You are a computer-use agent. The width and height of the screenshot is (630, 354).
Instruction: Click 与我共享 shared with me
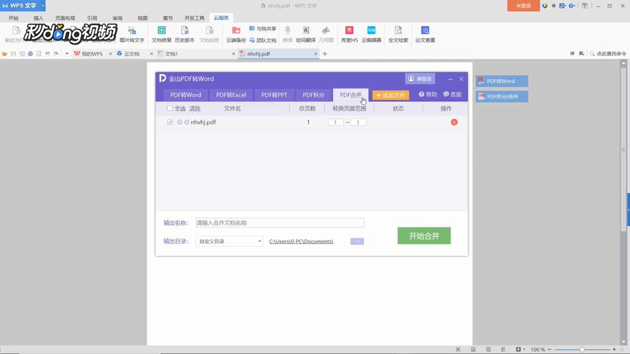(x=262, y=29)
